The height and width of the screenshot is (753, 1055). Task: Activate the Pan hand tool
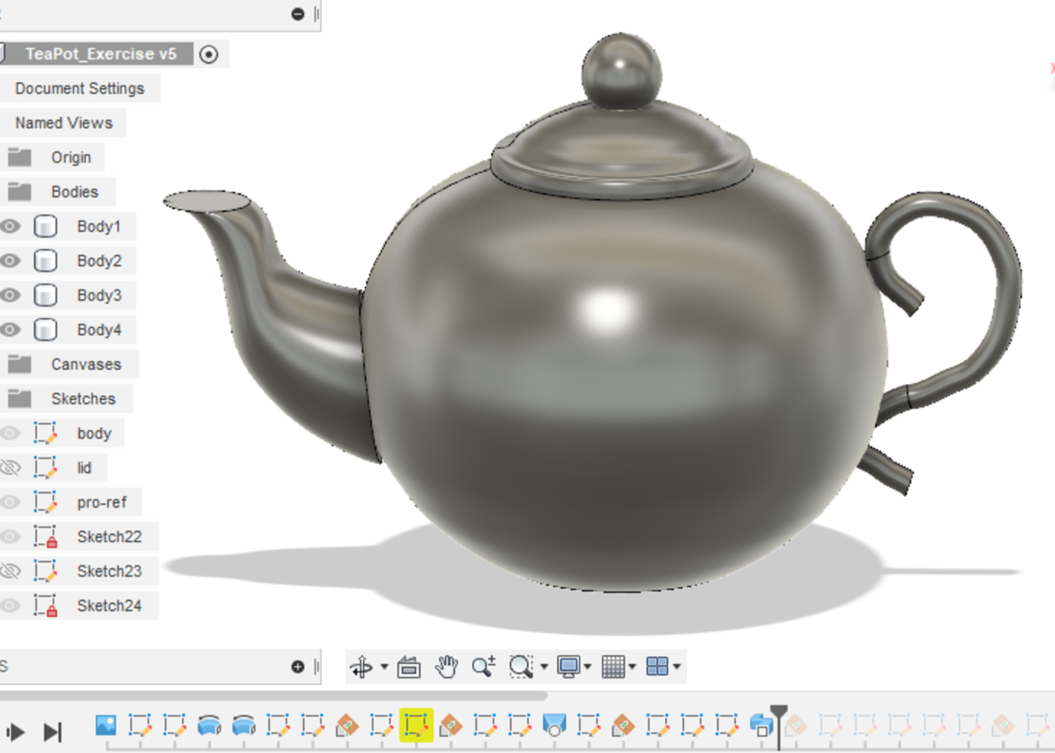(x=446, y=667)
